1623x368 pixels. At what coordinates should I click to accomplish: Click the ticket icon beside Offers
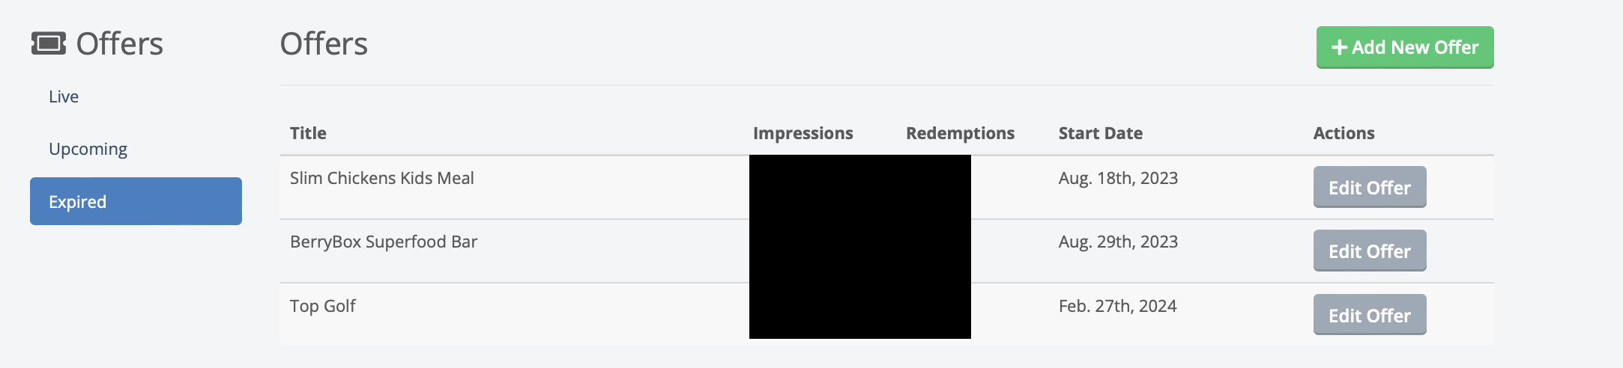[49, 43]
